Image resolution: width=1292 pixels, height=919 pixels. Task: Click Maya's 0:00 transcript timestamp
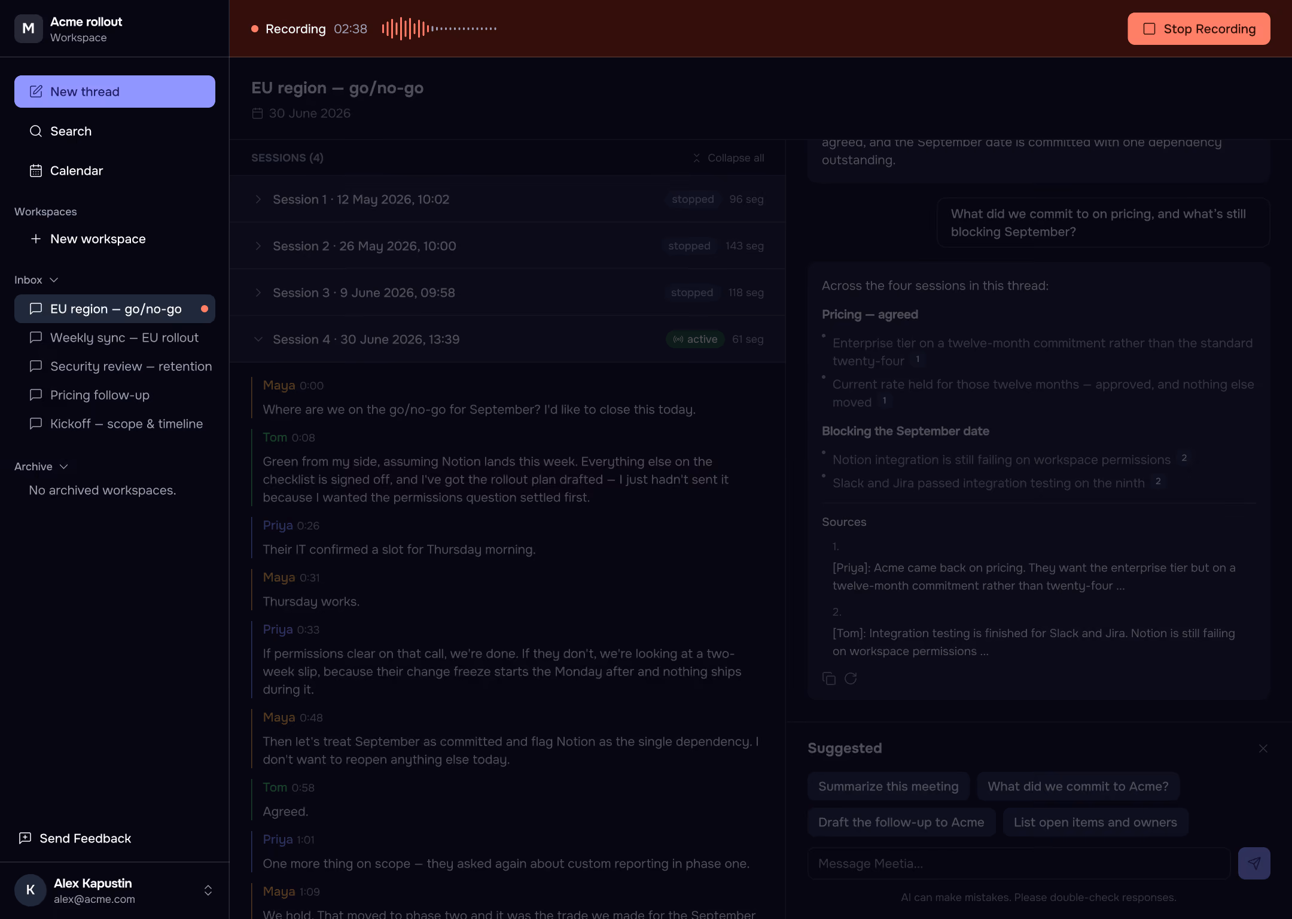coord(312,386)
